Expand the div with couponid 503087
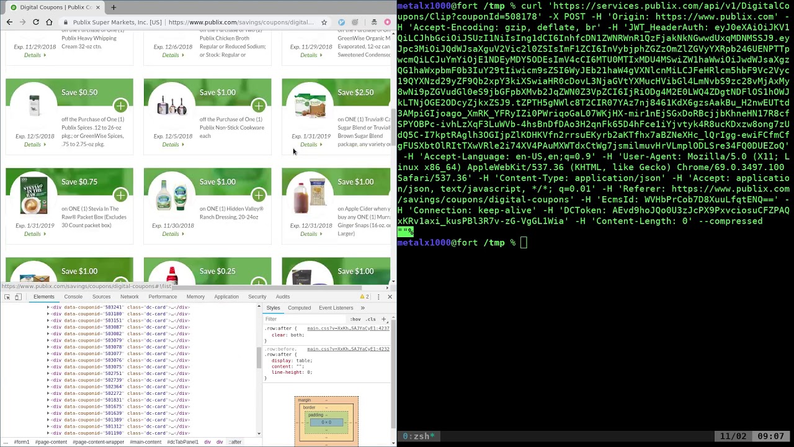Screen dimensions: 794x447 pyautogui.click(x=48, y=327)
